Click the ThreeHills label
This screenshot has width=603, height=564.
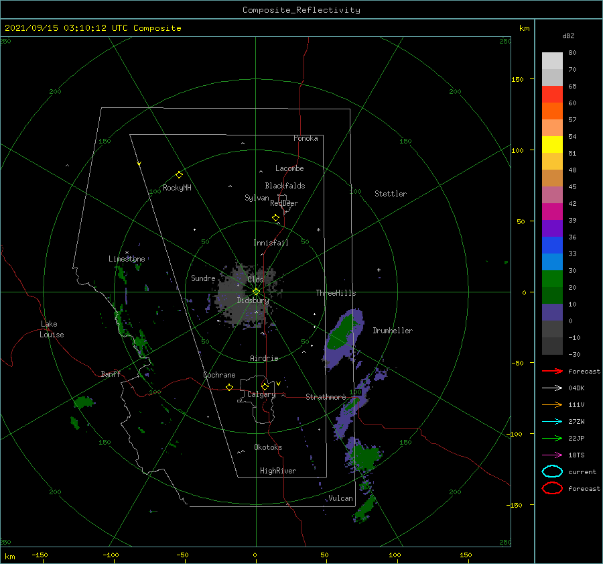tap(336, 293)
